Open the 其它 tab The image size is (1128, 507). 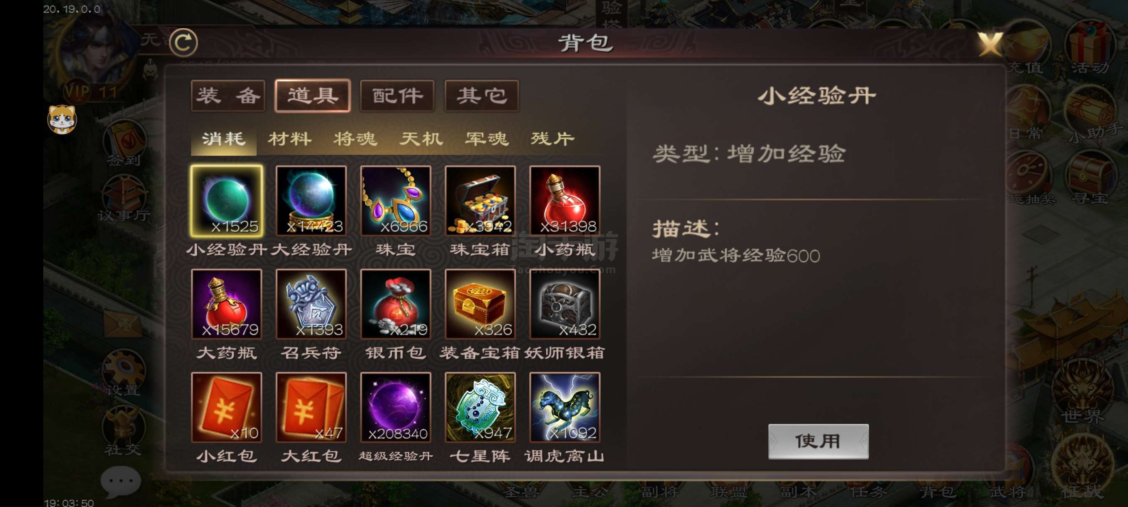click(482, 95)
